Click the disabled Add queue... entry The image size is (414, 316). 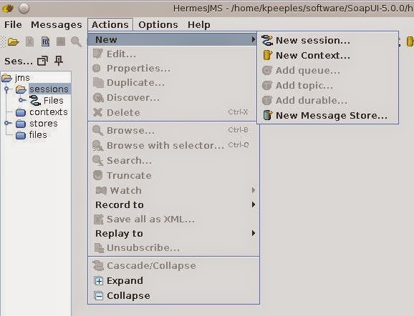(x=327, y=70)
